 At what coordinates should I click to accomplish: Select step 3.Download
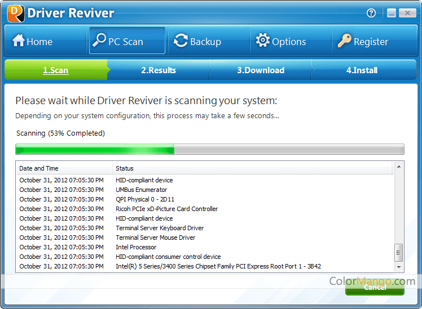pyautogui.click(x=261, y=70)
